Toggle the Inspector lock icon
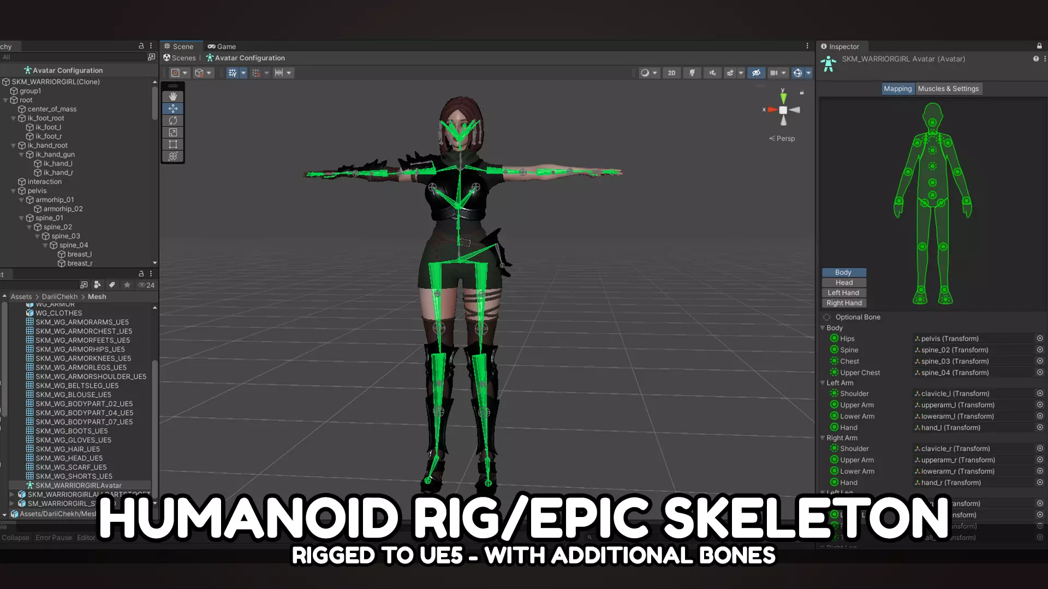 [x=1039, y=46]
